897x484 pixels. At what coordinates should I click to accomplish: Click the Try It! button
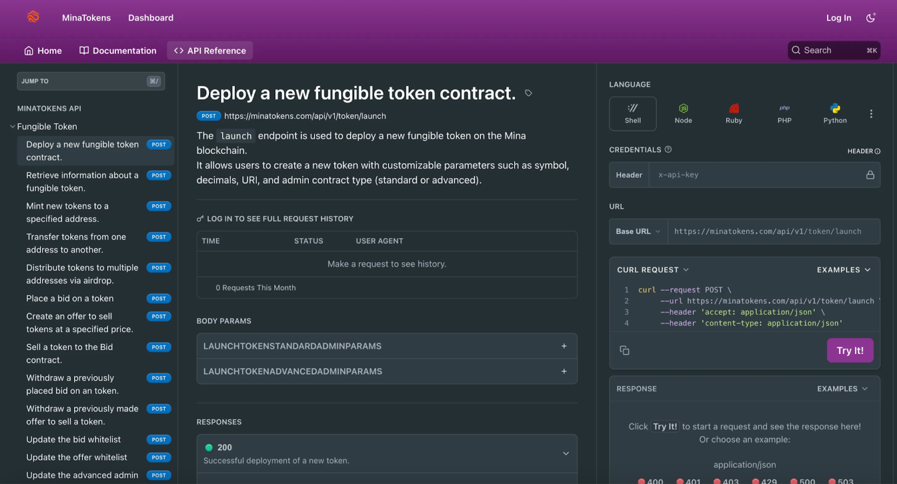click(850, 351)
